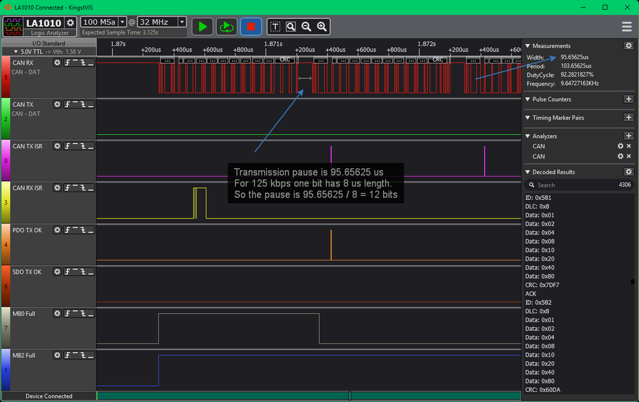This screenshot has height=402, width=639.
Task: Open CAN TX ISR channel settings gear
Action: click(x=57, y=146)
